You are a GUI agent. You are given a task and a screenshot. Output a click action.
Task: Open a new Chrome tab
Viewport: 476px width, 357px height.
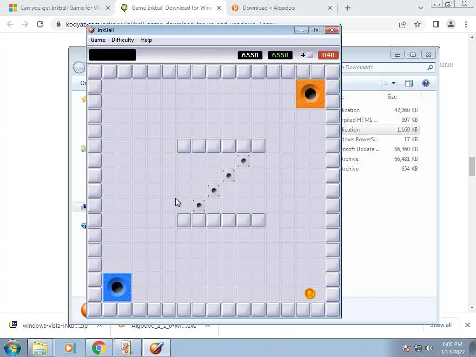click(x=348, y=8)
